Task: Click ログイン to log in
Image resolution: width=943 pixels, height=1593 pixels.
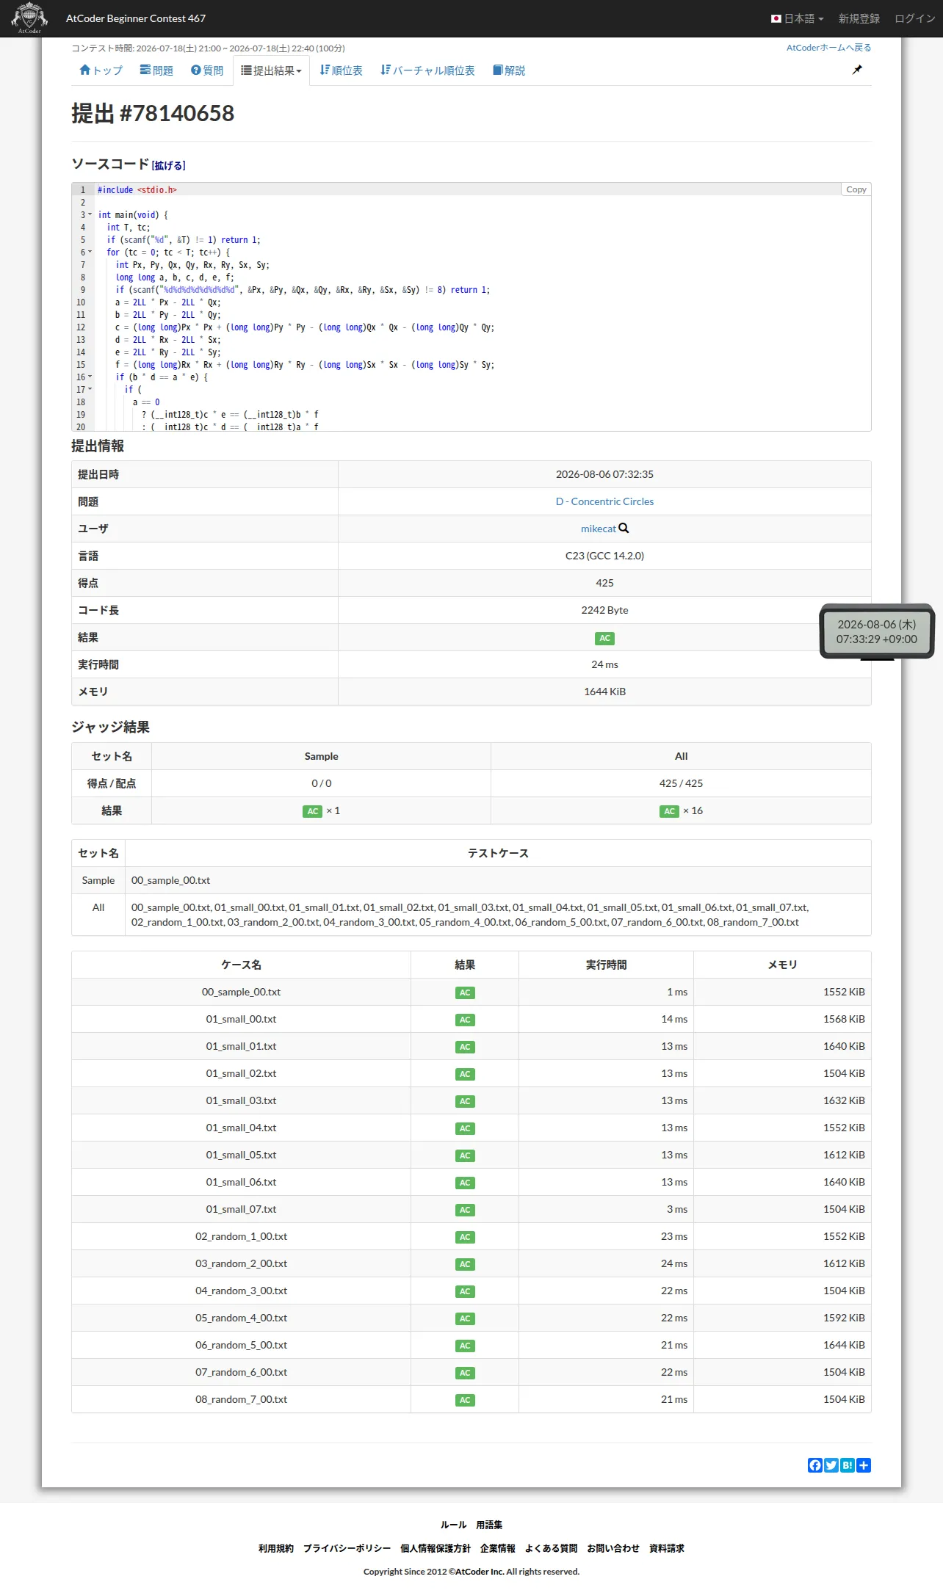Action: (x=915, y=18)
